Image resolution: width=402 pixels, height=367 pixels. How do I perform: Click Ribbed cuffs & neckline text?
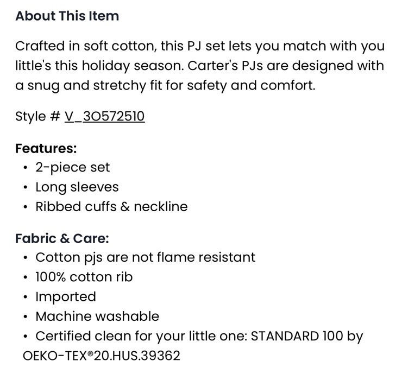point(111,207)
